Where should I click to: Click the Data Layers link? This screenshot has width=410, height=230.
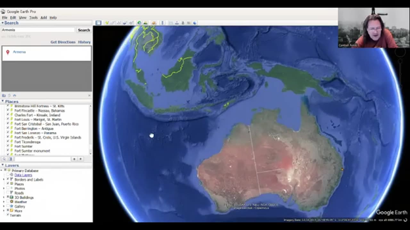(x=23, y=175)
